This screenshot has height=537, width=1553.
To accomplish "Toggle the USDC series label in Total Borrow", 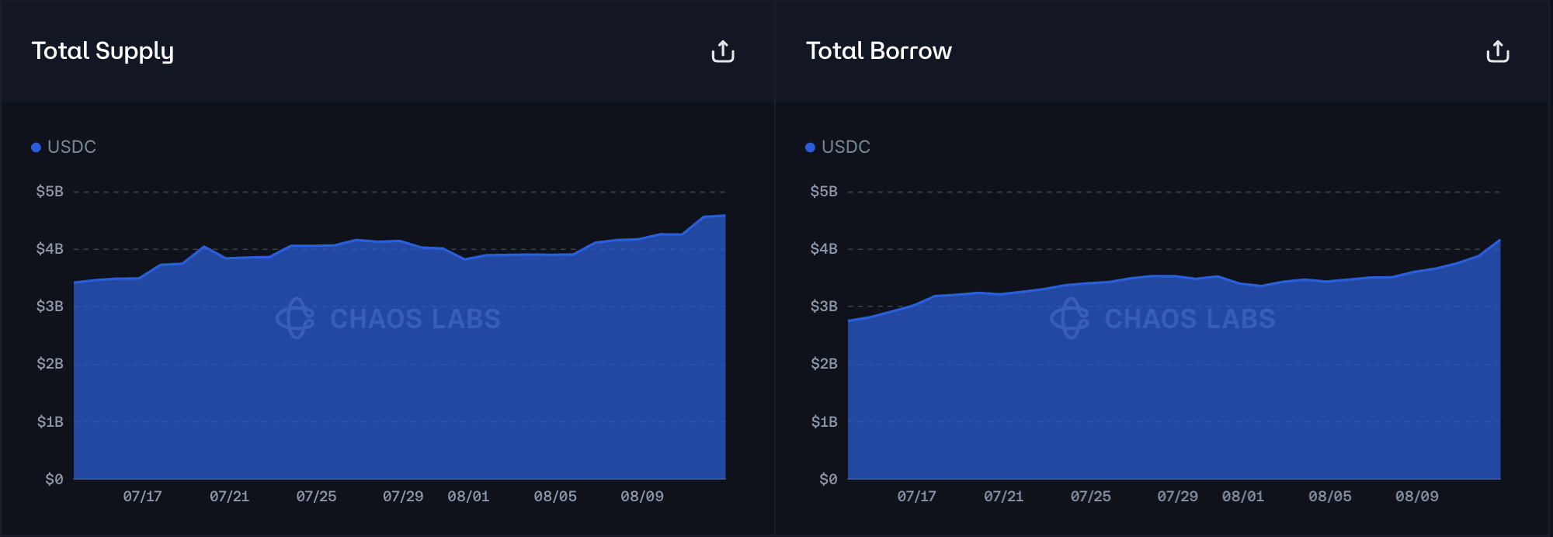I will point(846,147).
